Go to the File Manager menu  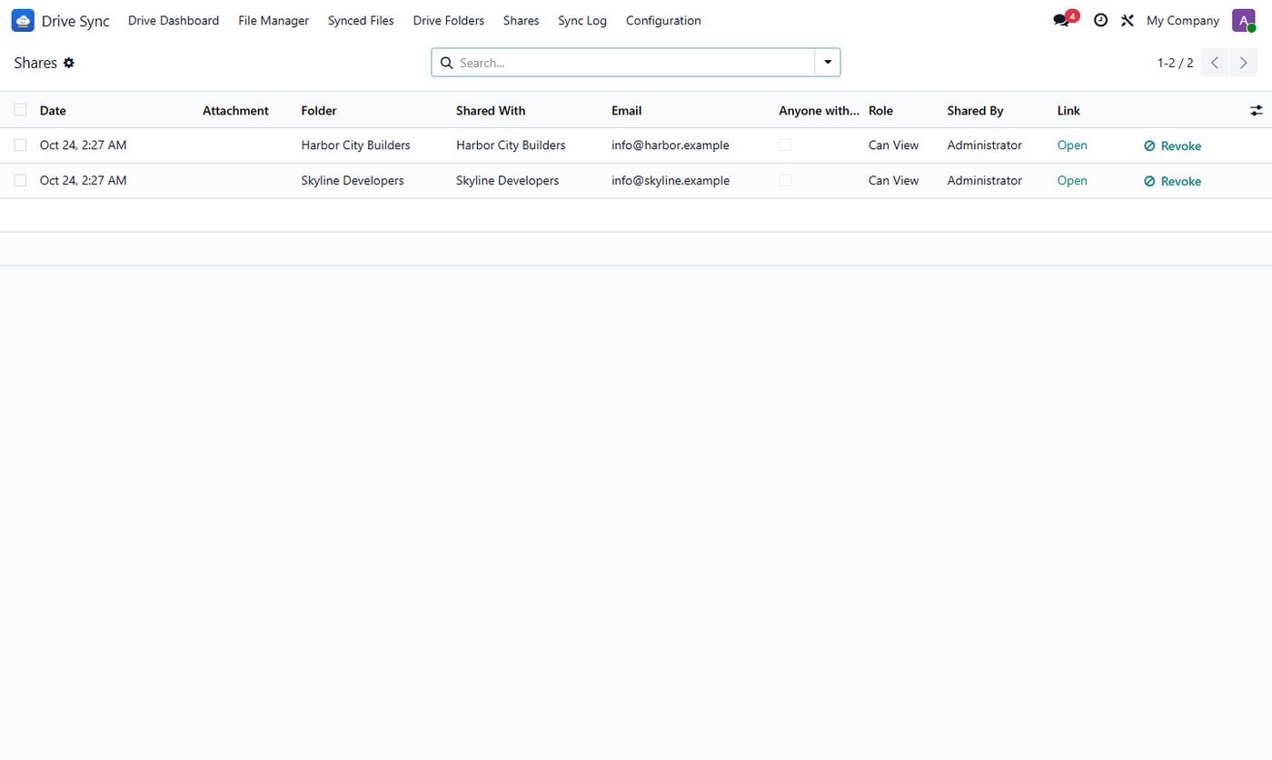273,20
